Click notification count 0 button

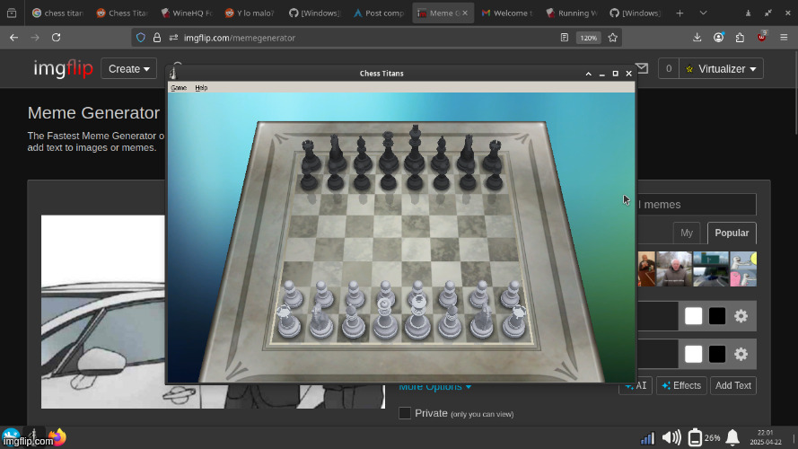pos(669,69)
